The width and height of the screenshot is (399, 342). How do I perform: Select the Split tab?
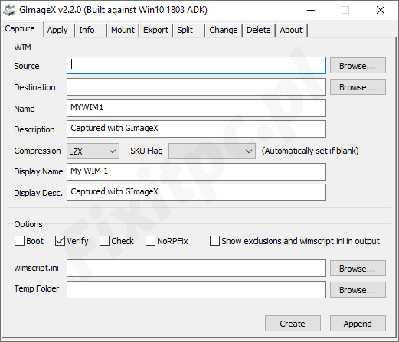point(185,30)
